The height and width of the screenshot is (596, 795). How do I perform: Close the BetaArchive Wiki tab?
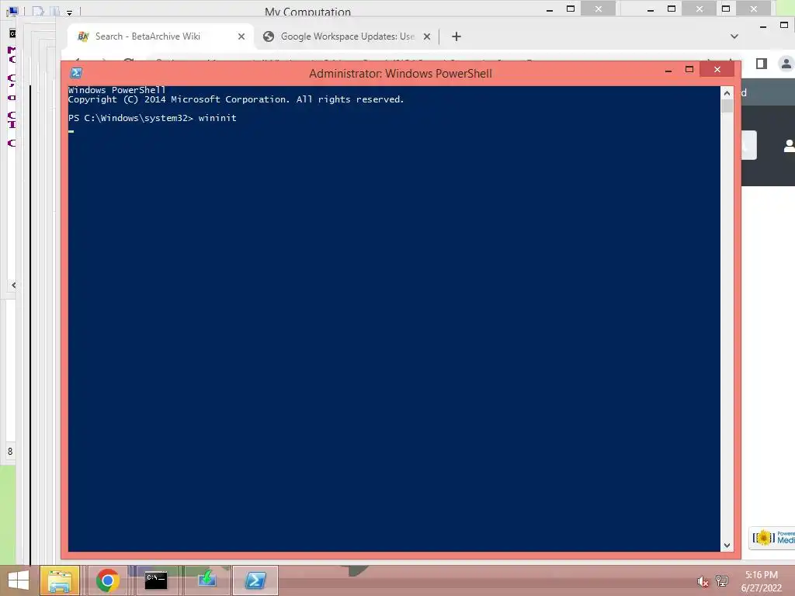click(241, 36)
